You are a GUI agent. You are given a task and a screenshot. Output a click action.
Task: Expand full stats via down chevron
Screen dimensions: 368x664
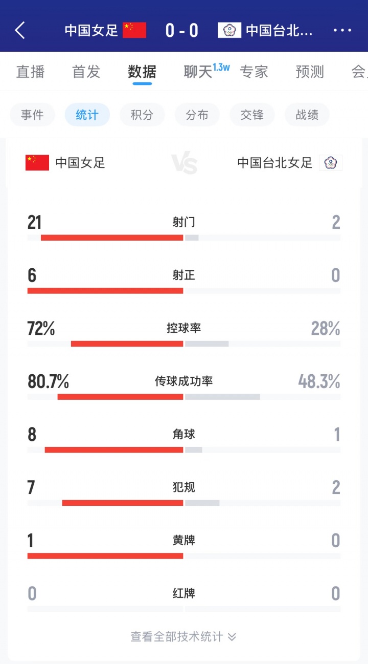232,637
